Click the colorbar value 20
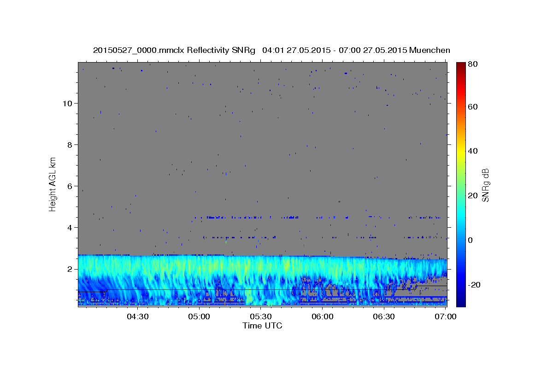 [x=474, y=195]
